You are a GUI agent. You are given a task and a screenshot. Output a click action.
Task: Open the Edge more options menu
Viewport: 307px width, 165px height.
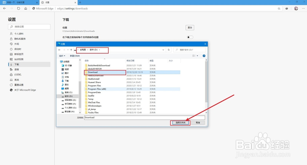click(x=304, y=8)
